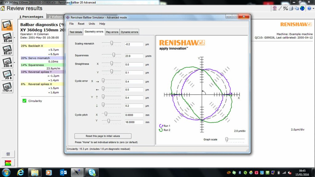Expand the JIS B dropdown arrow
315x177 pixels.
point(14,75)
